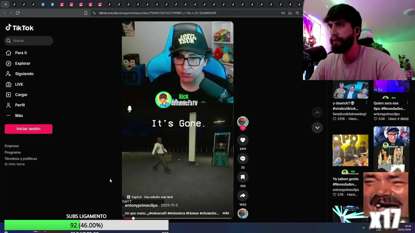This screenshot has height=233, width=415.
Task: Click the '3411' like count
Action: 243,149
